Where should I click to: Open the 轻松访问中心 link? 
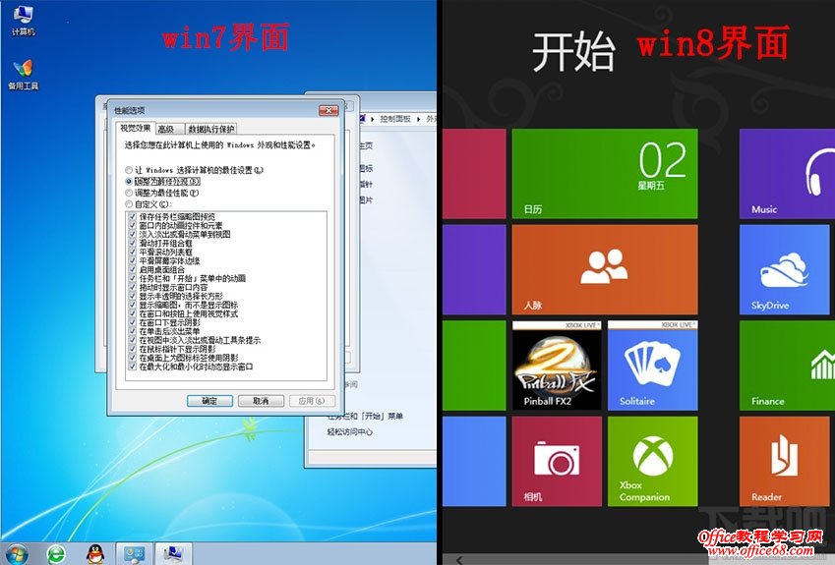[350, 432]
